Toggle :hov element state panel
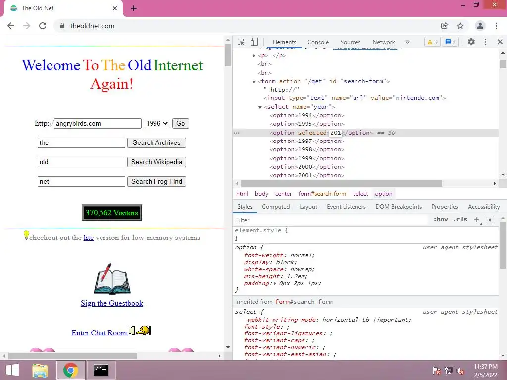The height and width of the screenshot is (380, 507). (x=440, y=219)
